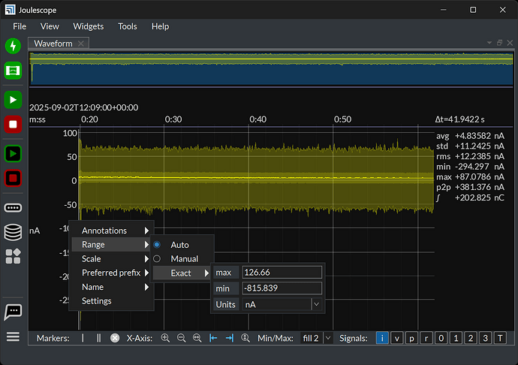Open the hamburger menu at bottom left
This screenshot has width=518, height=365.
point(13,336)
